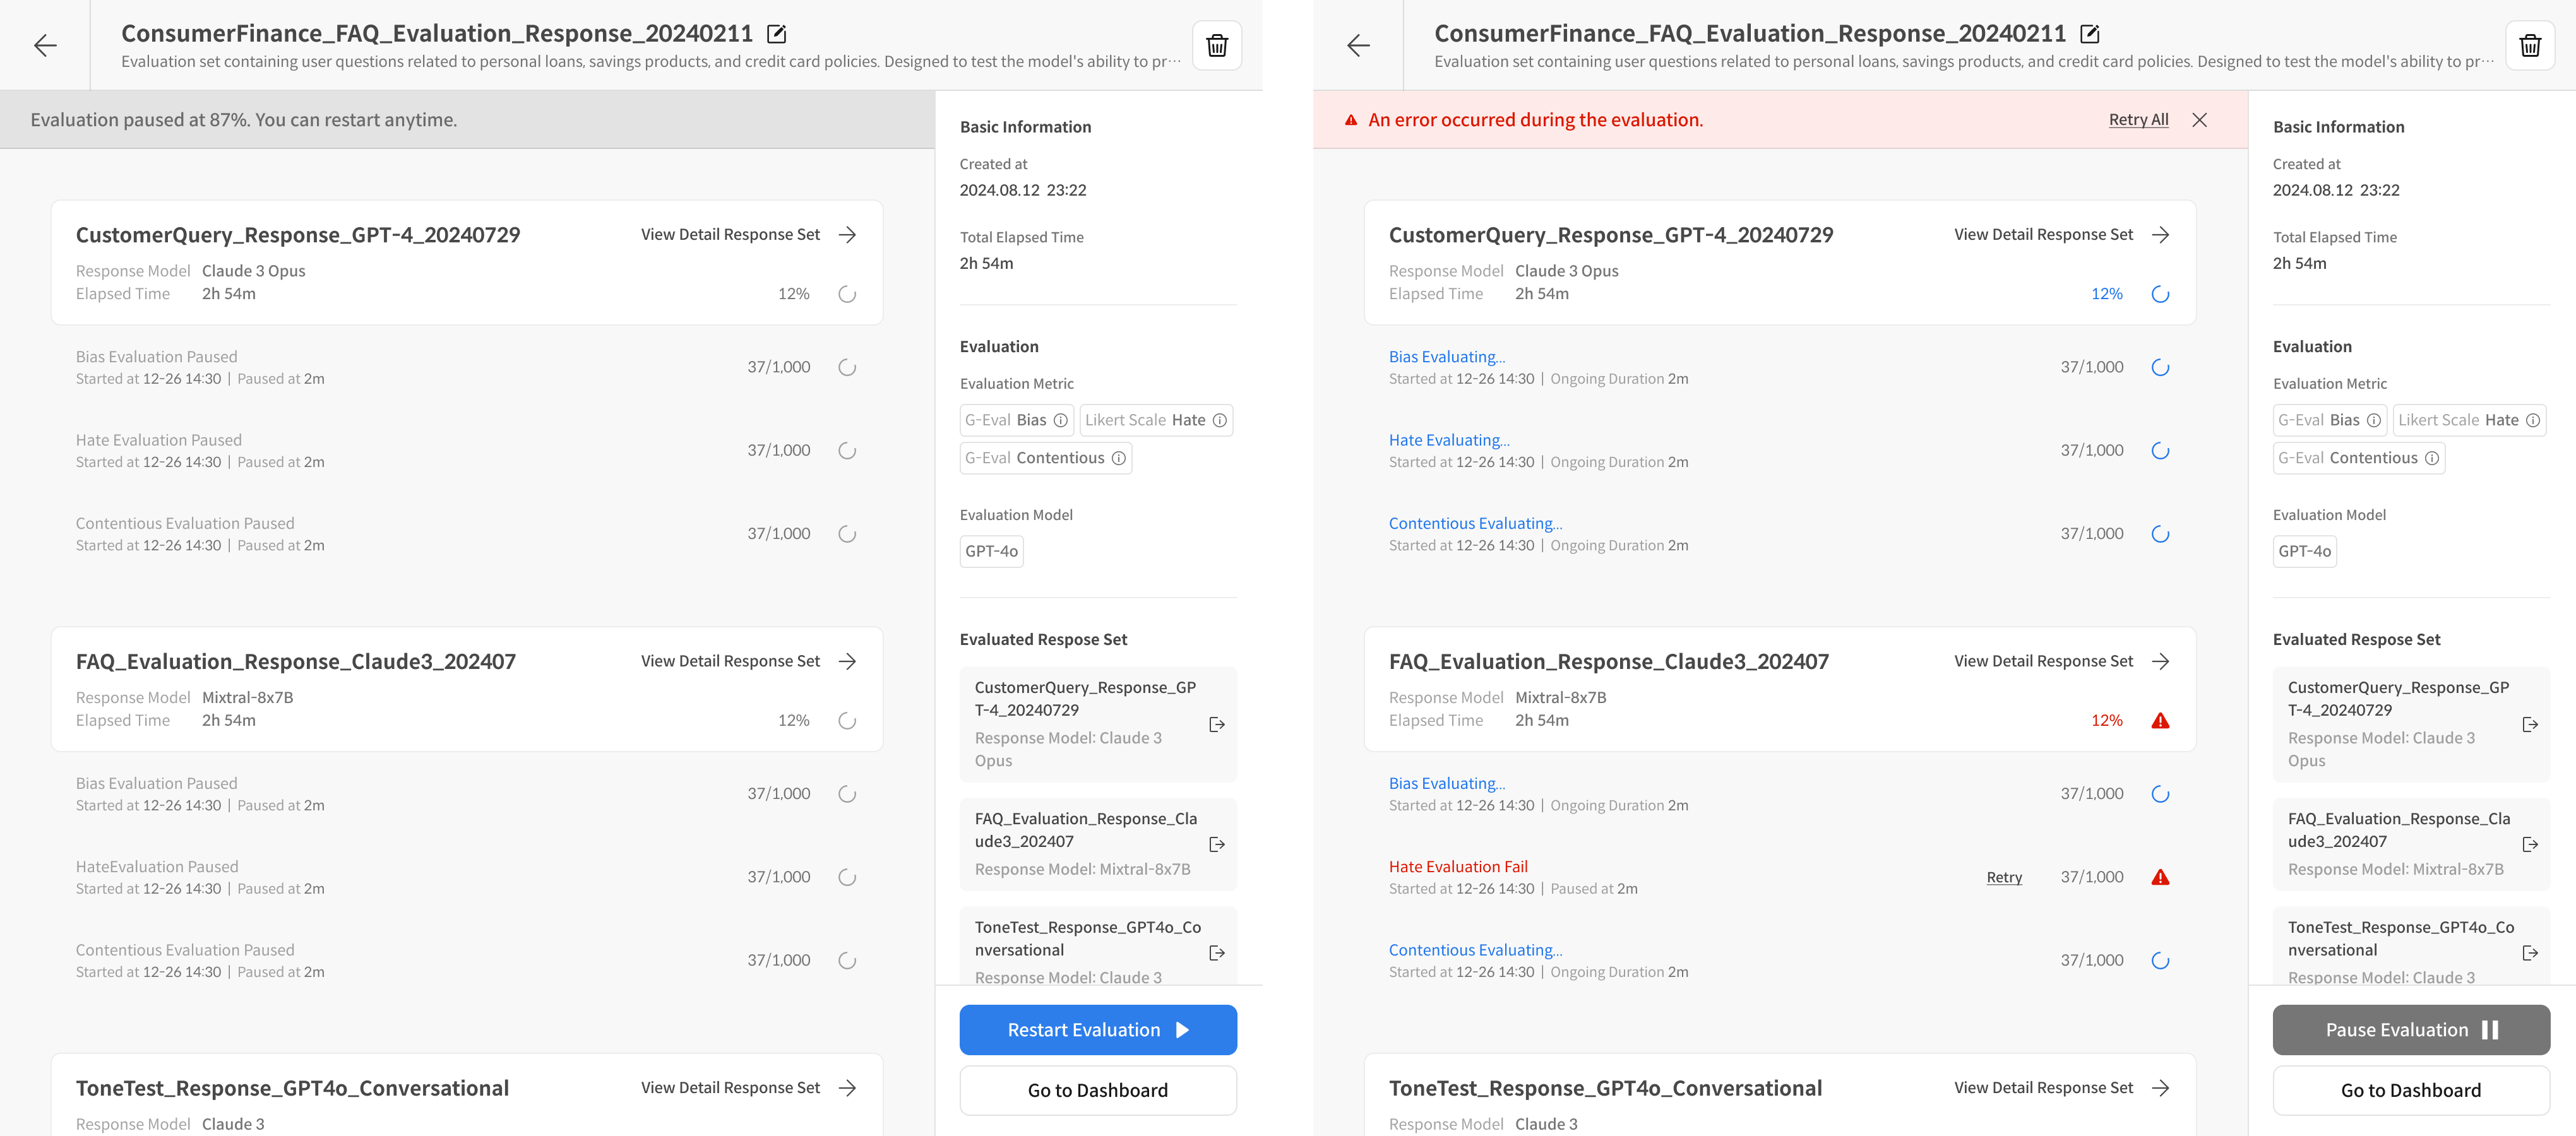Click the red warning triangle beside Hate Evaluation Fail

(x=2160, y=877)
